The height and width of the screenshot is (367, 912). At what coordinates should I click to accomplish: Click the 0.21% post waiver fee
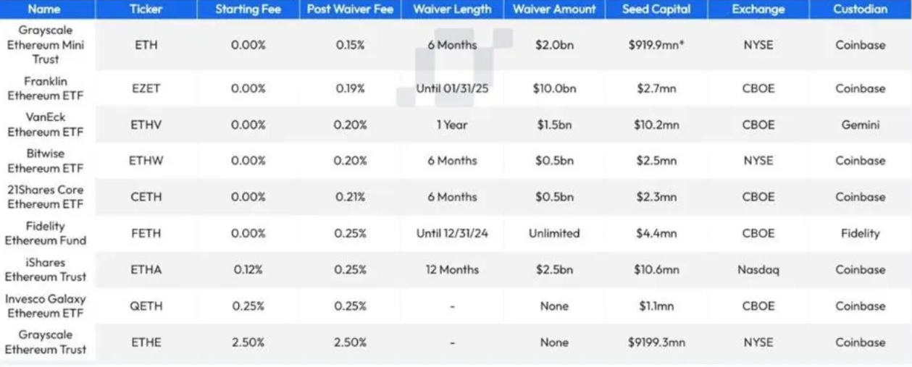pos(351,197)
